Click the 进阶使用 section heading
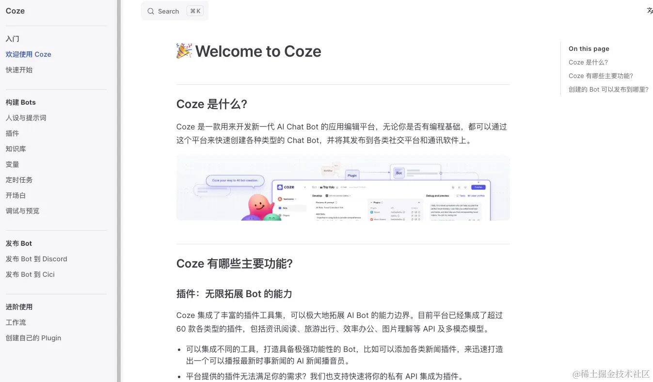This screenshot has width=653, height=382. tap(19, 307)
